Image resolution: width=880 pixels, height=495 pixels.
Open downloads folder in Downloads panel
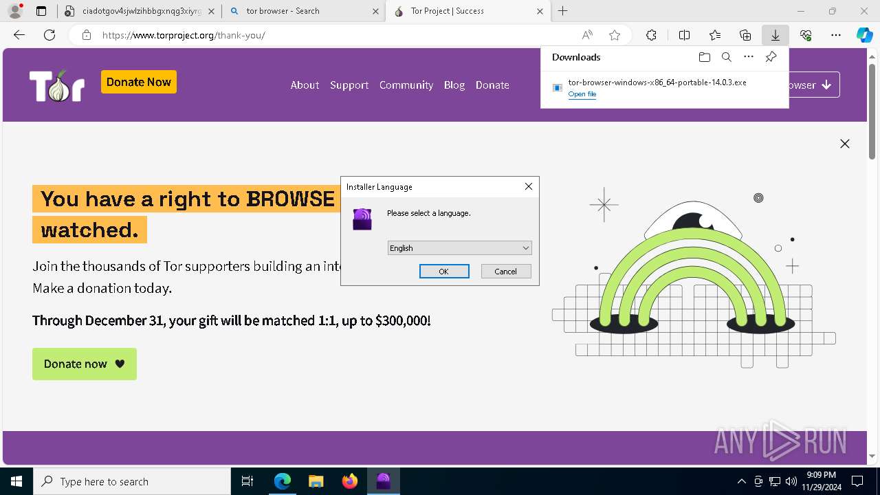704,57
